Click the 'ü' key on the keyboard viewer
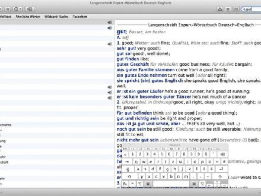The height and width of the screenshot is (196, 261). pyautogui.click(x=210, y=162)
